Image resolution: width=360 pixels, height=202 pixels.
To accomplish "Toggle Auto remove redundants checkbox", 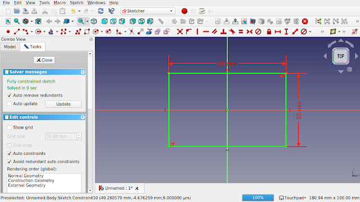I will [x=9, y=95].
